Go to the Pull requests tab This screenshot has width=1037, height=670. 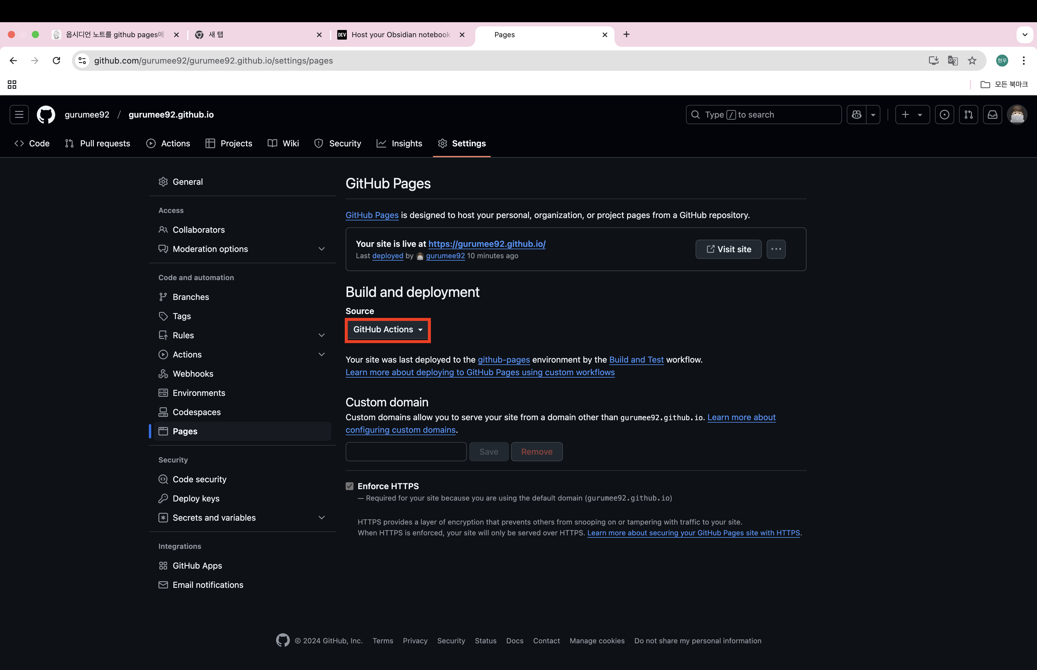click(x=98, y=143)
